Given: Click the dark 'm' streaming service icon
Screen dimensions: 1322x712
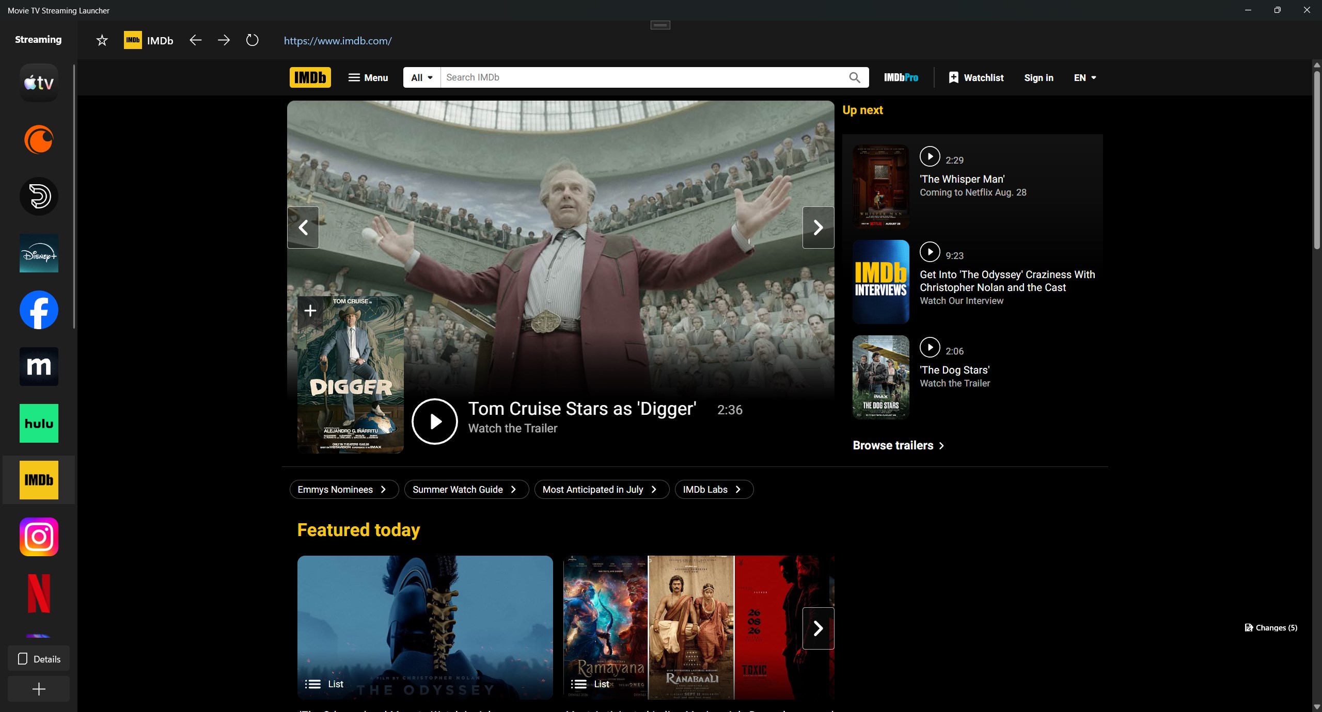Looking at the screenshot, I should pyautogui.click(x=39, y=366).
